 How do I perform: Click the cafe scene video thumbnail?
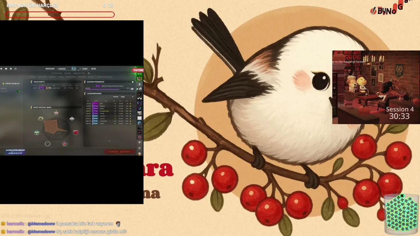[376, 87]
